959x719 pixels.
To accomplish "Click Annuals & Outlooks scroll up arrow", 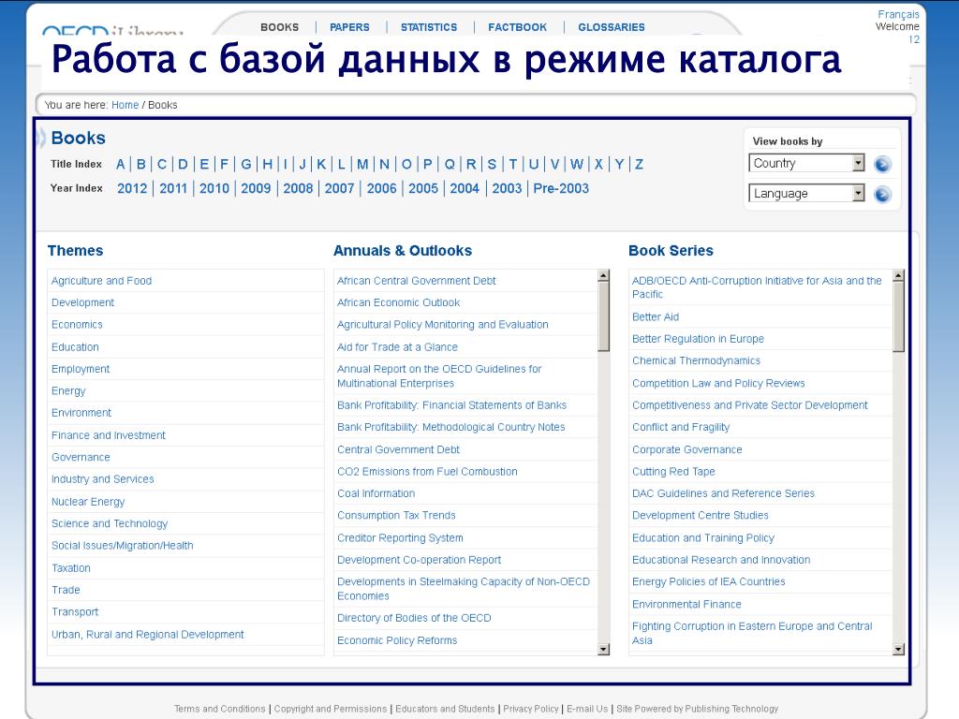I will [604, 275].
